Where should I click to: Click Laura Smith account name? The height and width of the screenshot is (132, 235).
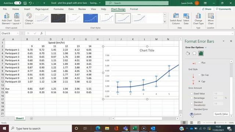(x=187, y=3)
